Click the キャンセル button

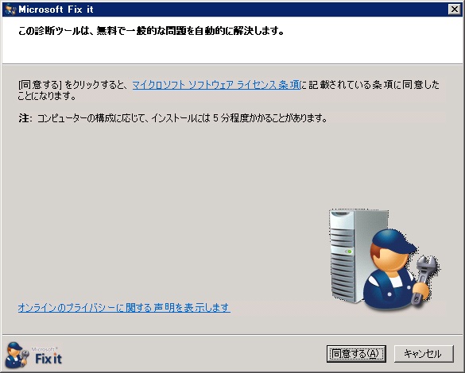(x=424, y=353)
